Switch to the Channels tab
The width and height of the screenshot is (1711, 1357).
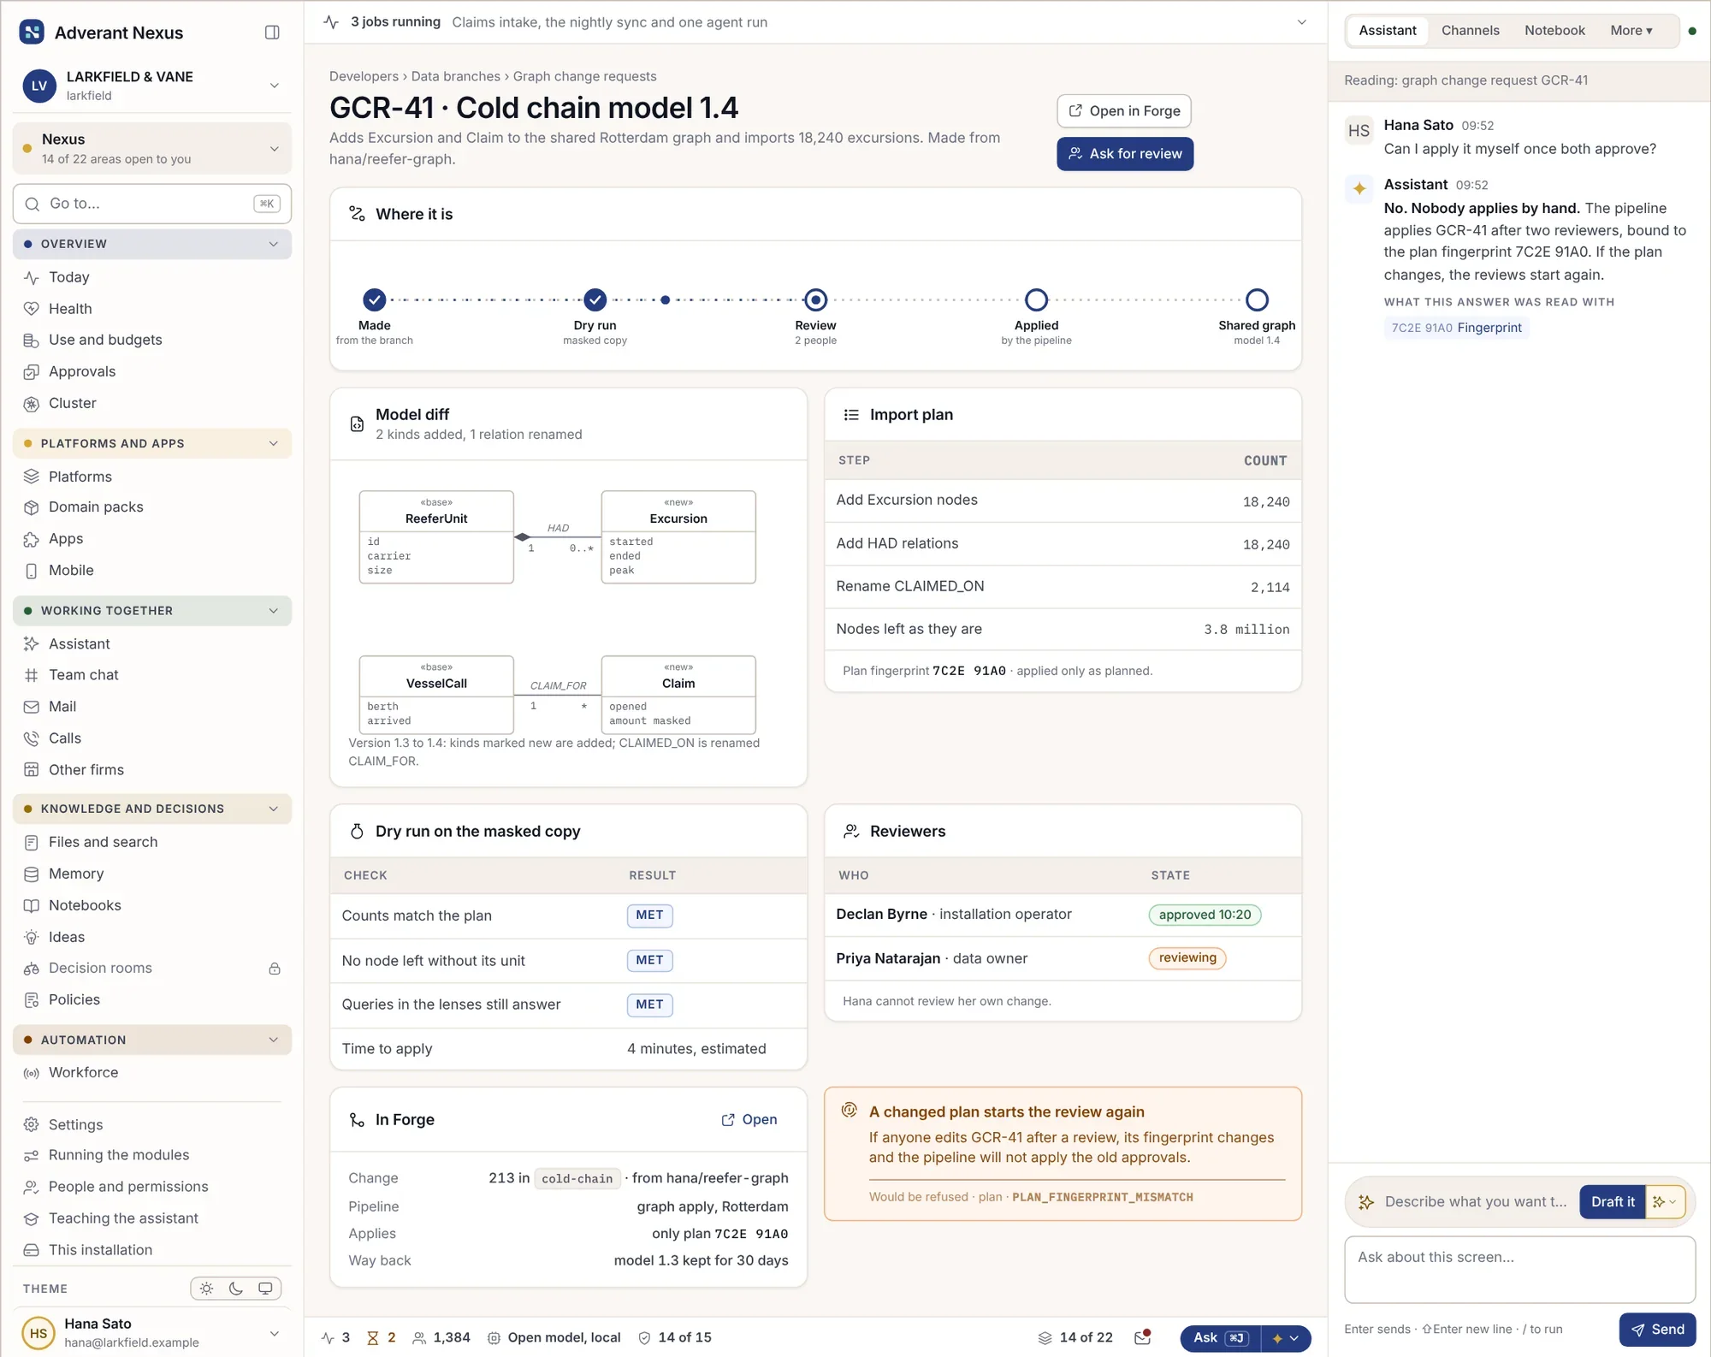pyautogui.click(x=1470, y=31)
